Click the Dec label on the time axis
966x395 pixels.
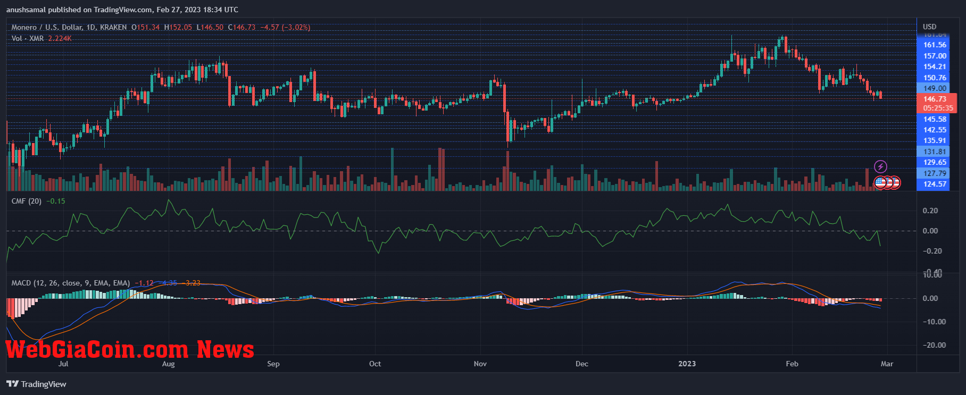pyautogui.click(x=582, y=364)
